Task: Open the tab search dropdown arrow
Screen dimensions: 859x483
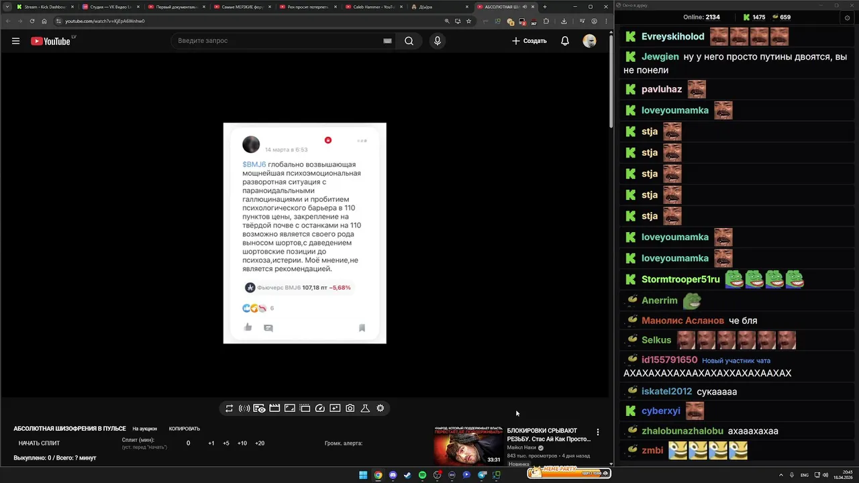Action: (x=6, y=7)
